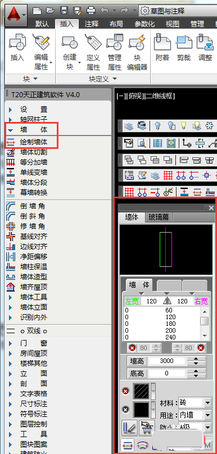
Task: Save the drawing with the floppy icon
Action: [x=64, y=11]
